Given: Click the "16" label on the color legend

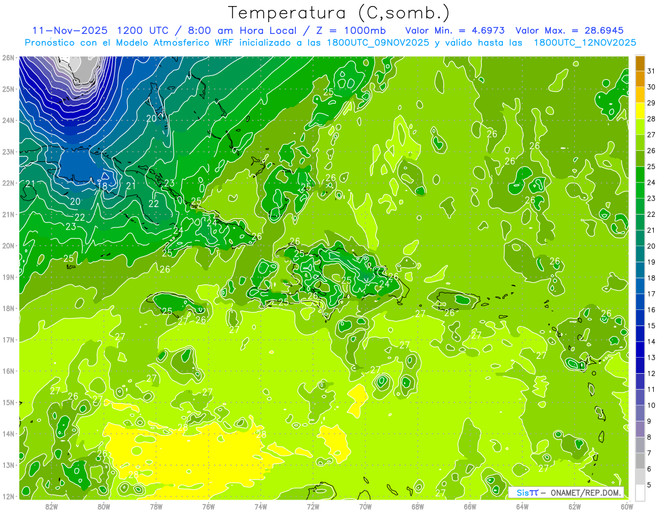Looking at the screenshot, I should pyautogui.click(x=652, y=309).
